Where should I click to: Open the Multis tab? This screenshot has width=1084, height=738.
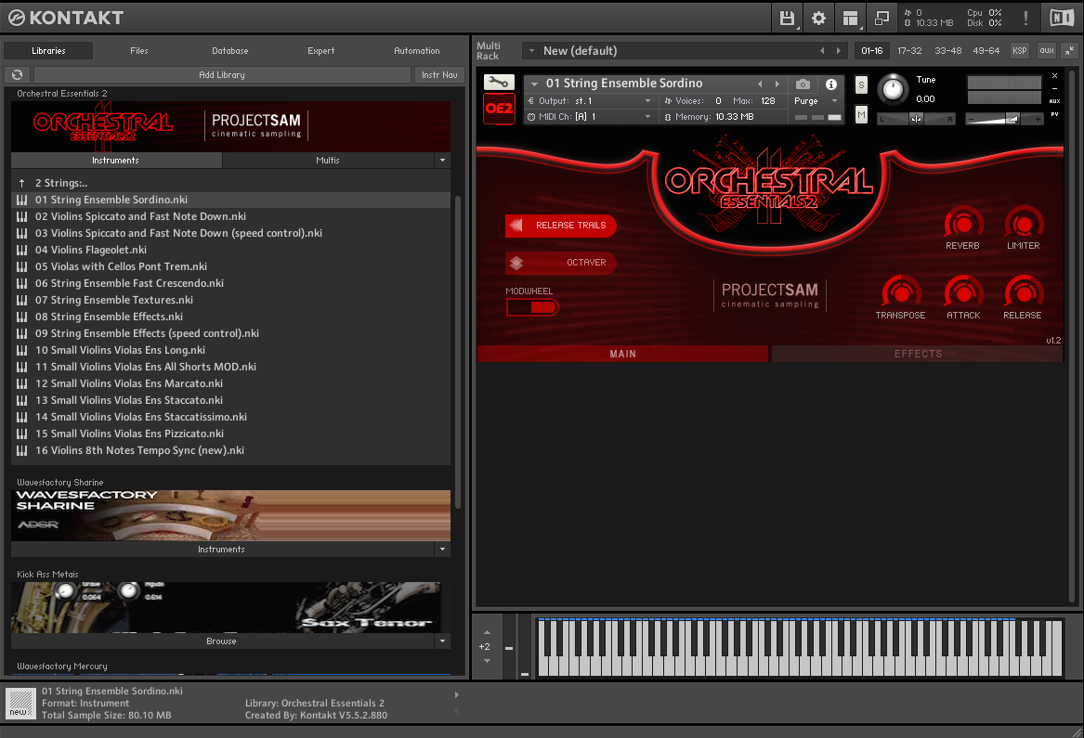coord(328,161)
